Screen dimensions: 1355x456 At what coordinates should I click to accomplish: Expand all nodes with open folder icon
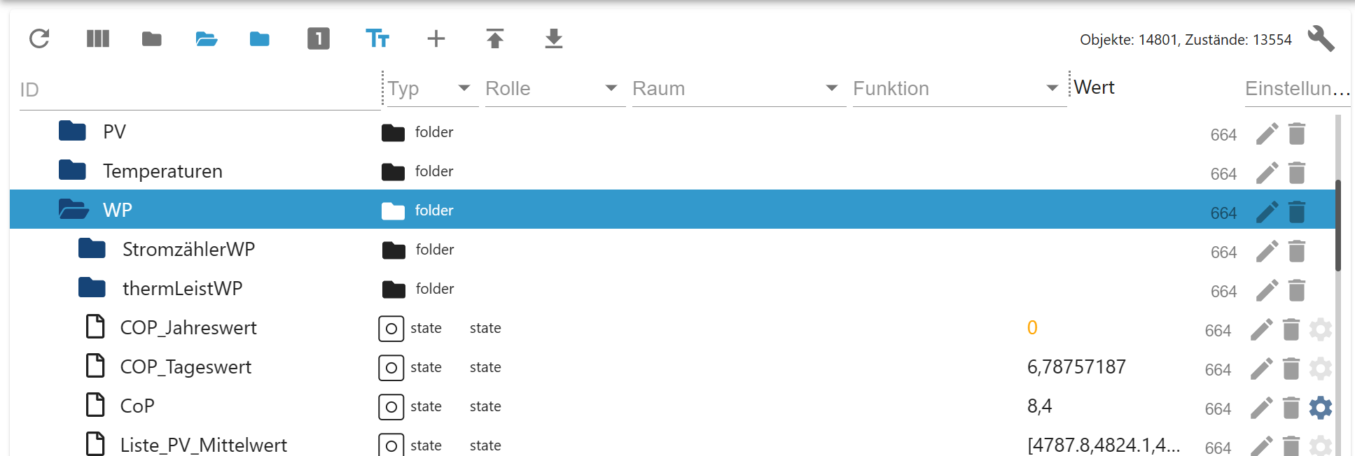[206, 38]
